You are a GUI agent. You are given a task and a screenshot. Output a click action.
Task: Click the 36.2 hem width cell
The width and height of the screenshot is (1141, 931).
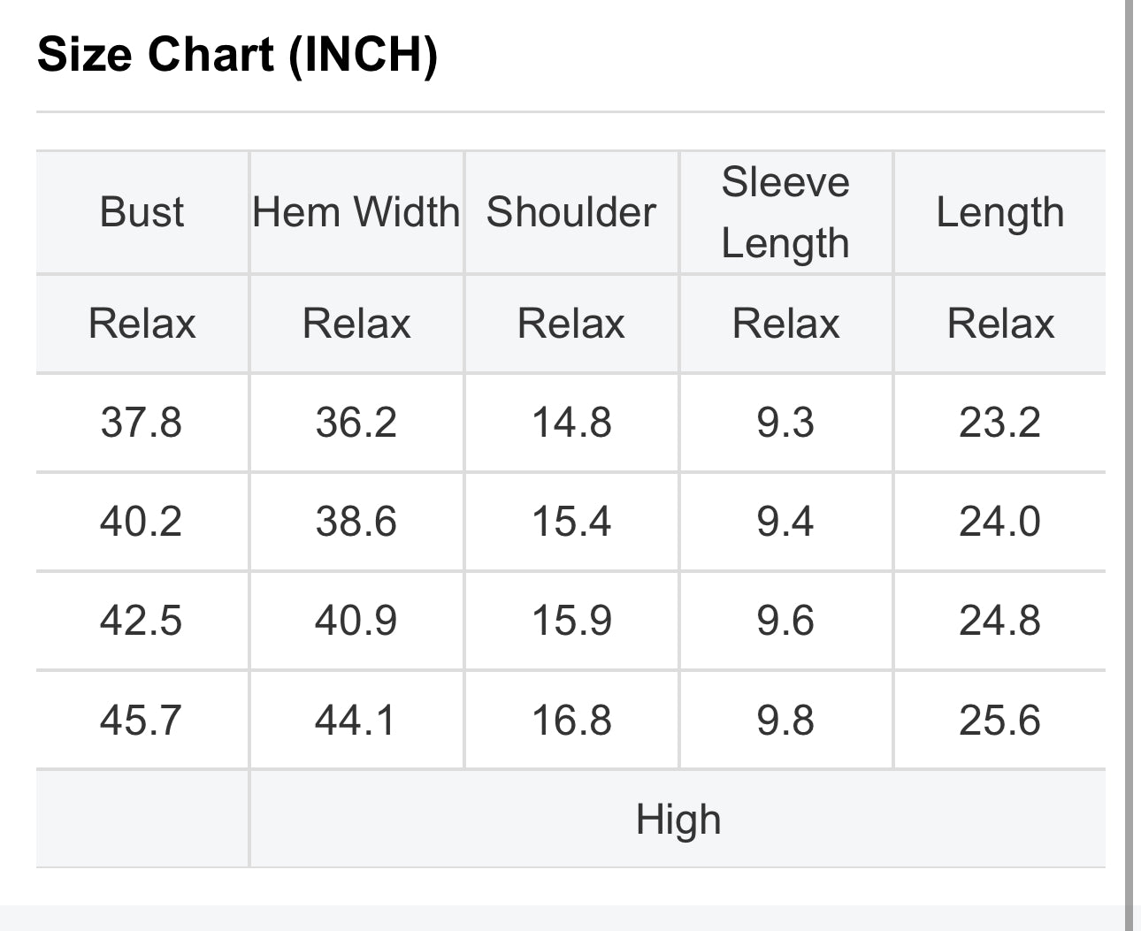[356, 423]
